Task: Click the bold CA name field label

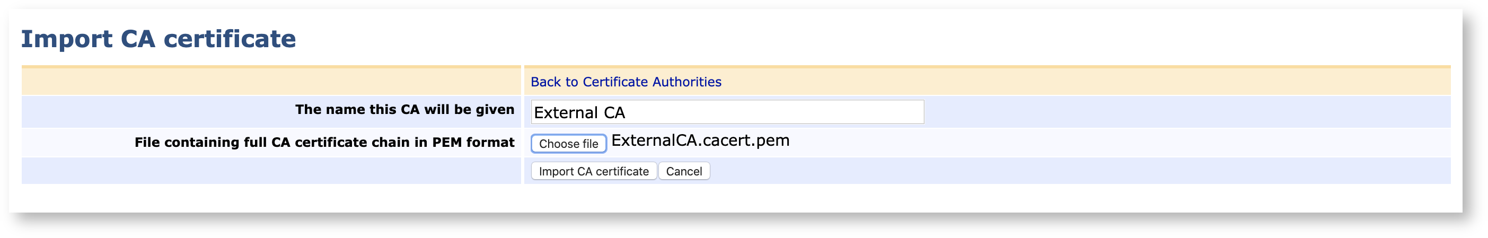Action: 404,110
